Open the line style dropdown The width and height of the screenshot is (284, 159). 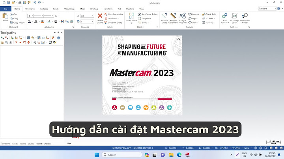(x=42, y=16)
